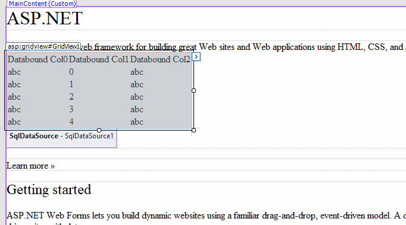Click the first column abc in row 0
The width and height of the screenshot is (406, 225).
[14, 72]
